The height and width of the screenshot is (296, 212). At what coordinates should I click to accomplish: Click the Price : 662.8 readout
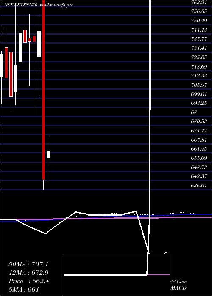tap(28, 281)
